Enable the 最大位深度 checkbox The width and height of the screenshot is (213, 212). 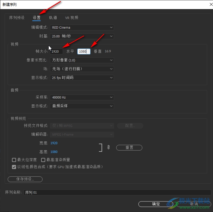[14, 160]
